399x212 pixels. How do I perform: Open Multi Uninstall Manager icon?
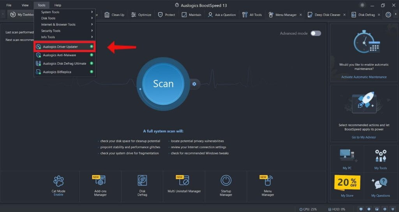(183, 180)
